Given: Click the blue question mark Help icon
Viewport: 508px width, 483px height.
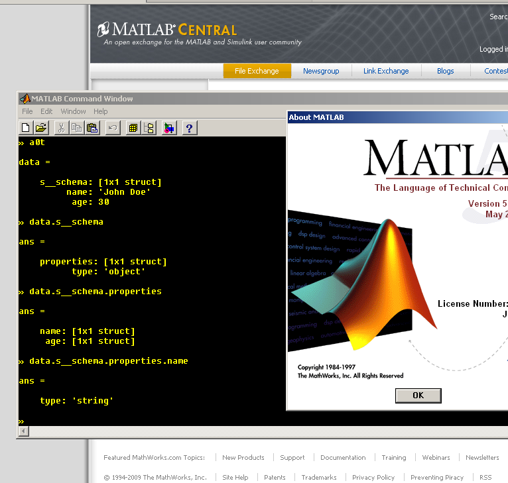Looking at the screenshot, I should [190, 128].
